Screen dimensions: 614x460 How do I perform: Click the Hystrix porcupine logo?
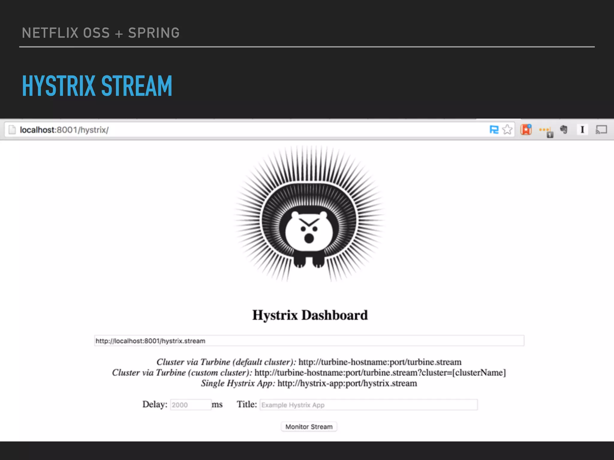pos(309,213)
